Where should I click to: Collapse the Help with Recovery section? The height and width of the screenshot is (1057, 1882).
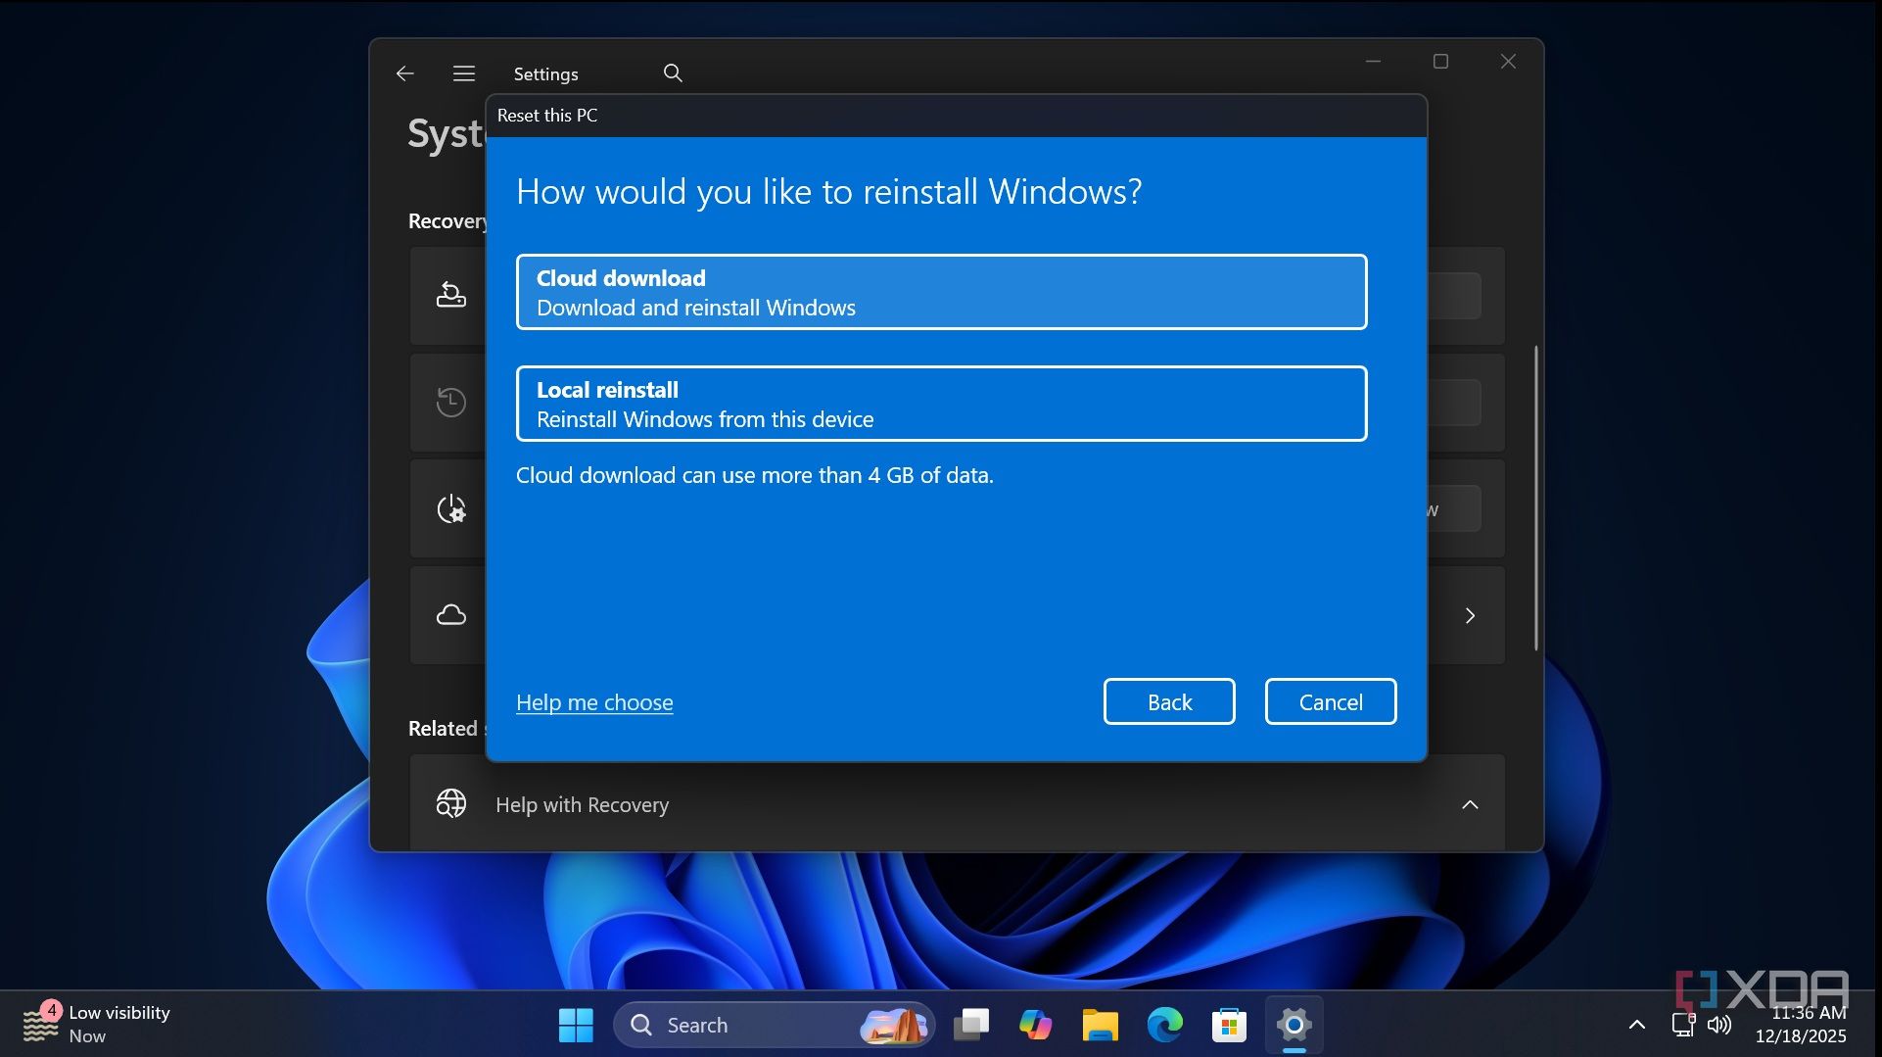[x=1470, y=804]
